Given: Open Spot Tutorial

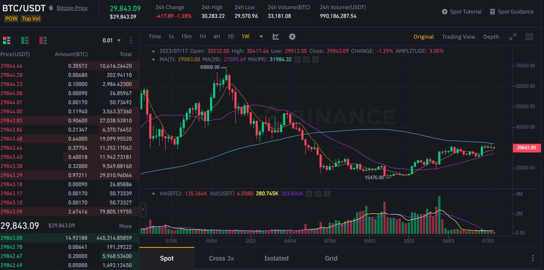Looking at the screenshot, I should click(461, 11).
